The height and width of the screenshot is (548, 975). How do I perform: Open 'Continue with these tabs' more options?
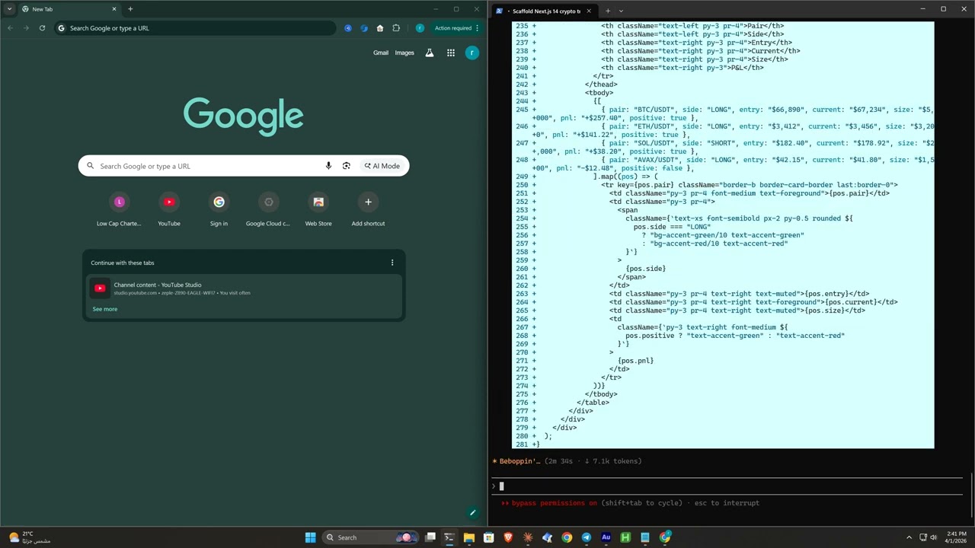click(x=392, y=263)
